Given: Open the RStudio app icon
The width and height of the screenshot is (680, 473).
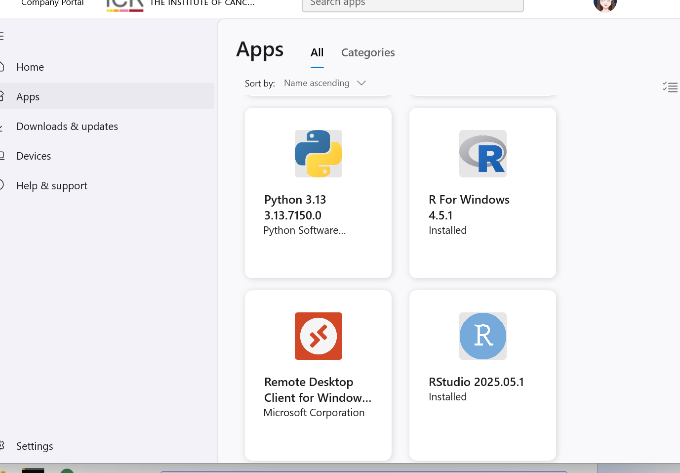Looking at the screenshot, I should (x=483, y=336).
